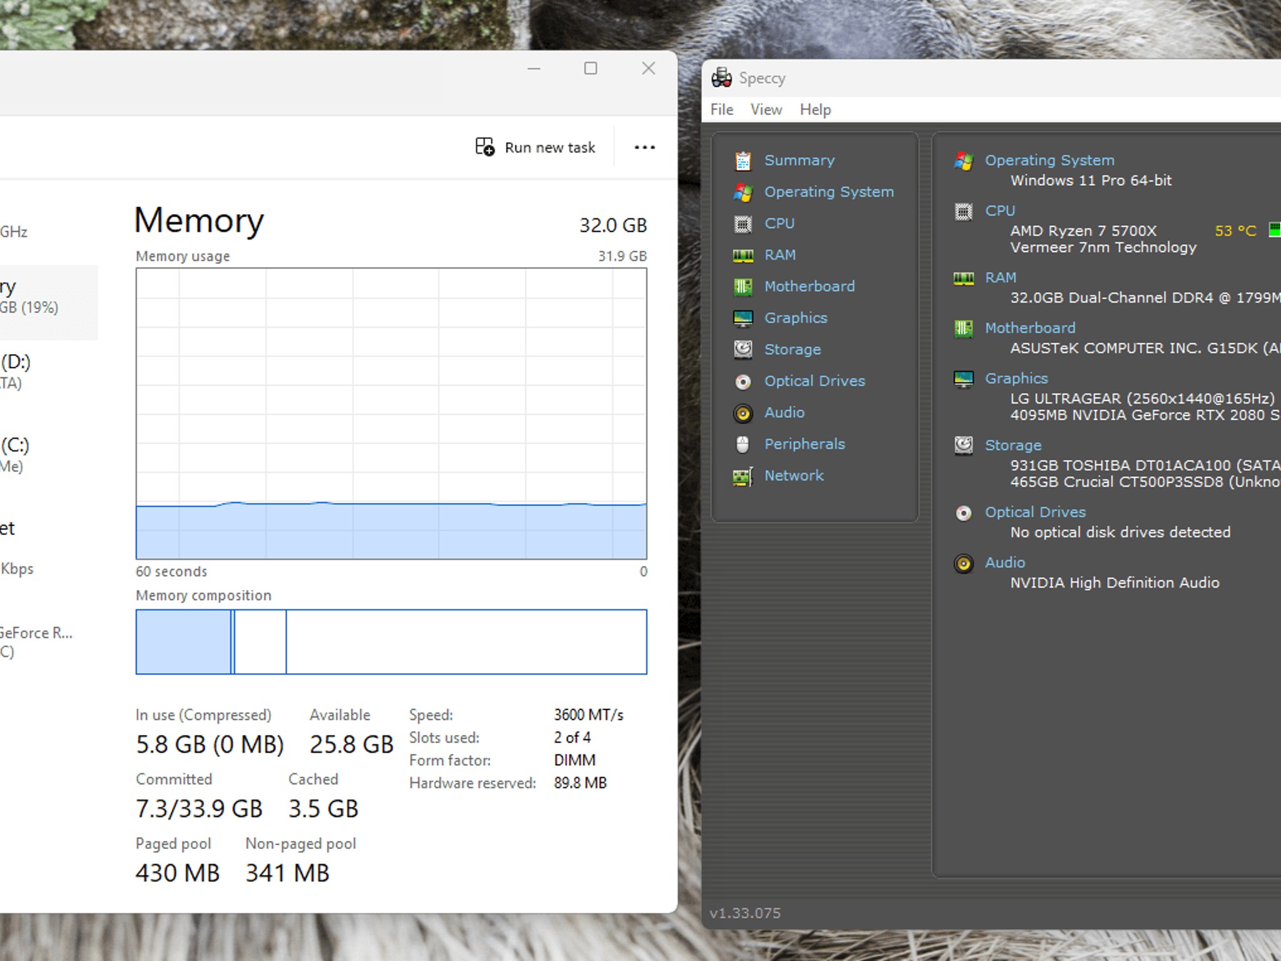Click the Speccy version v1.33.075 text
The width and height of the screenshot is (1281, 961).
click(745, 913)
